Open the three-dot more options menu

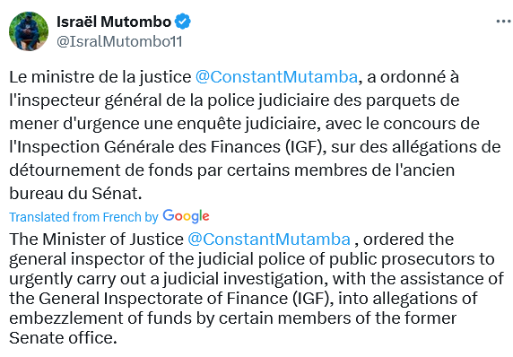tap(503, 22)
